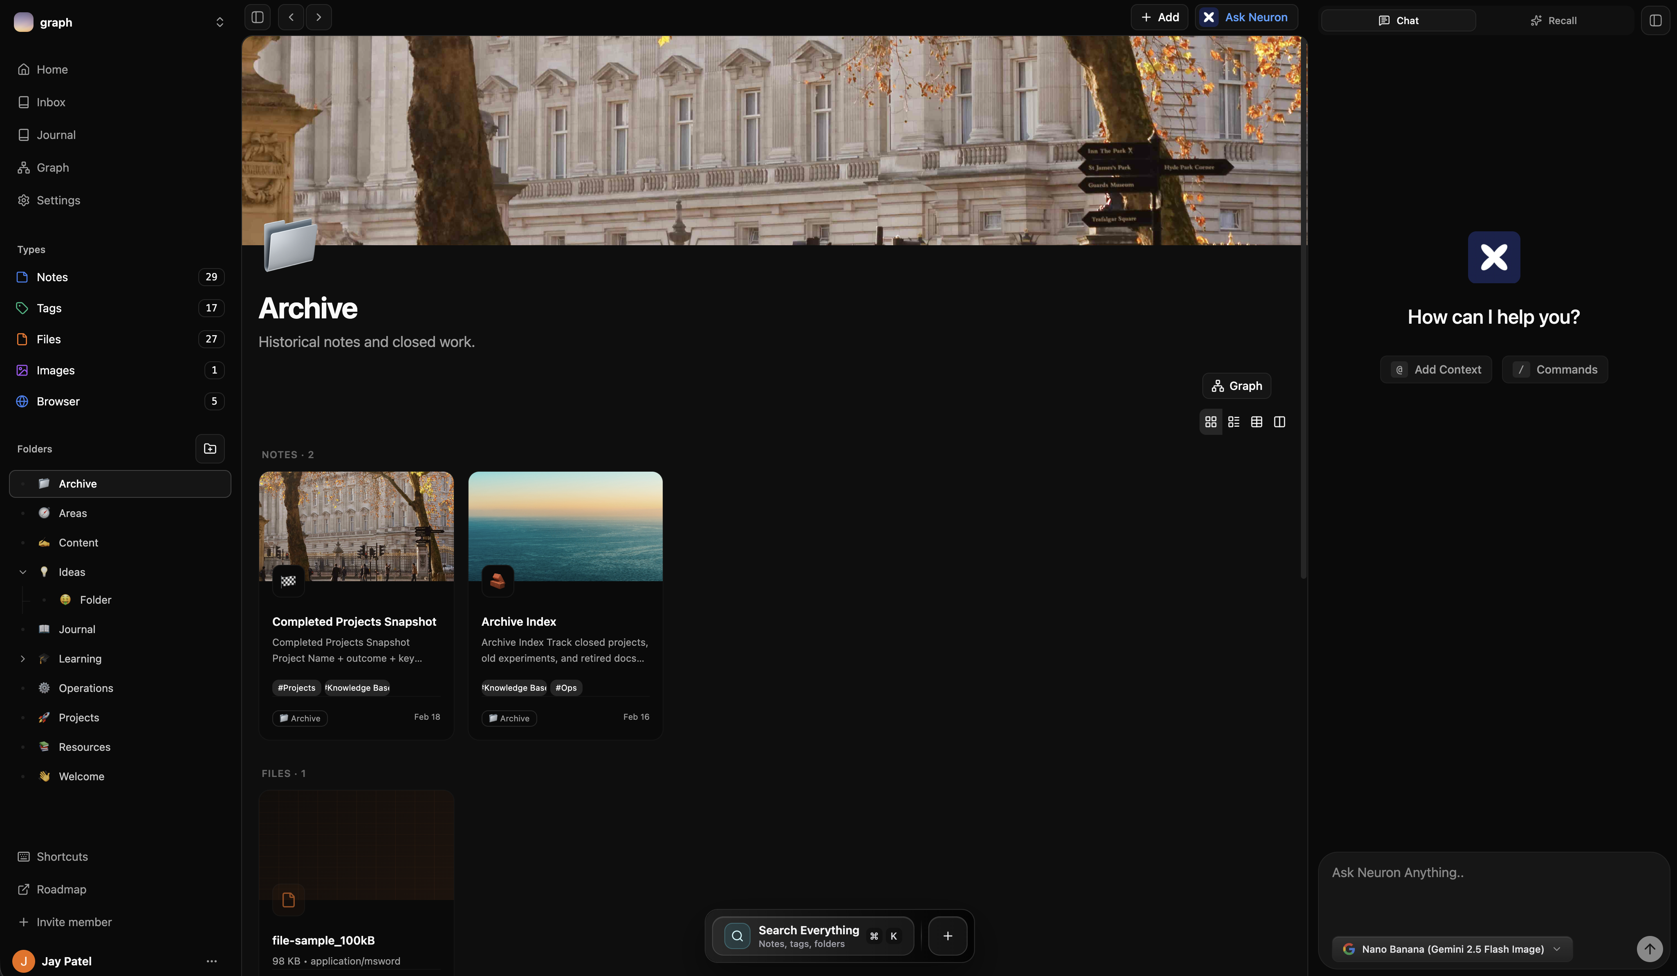Switch to table view layout

pos(1256,422)
